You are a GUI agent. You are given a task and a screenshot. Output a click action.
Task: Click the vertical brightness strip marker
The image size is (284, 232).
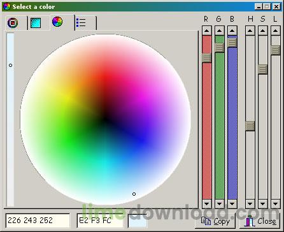(x=11, y=65)
